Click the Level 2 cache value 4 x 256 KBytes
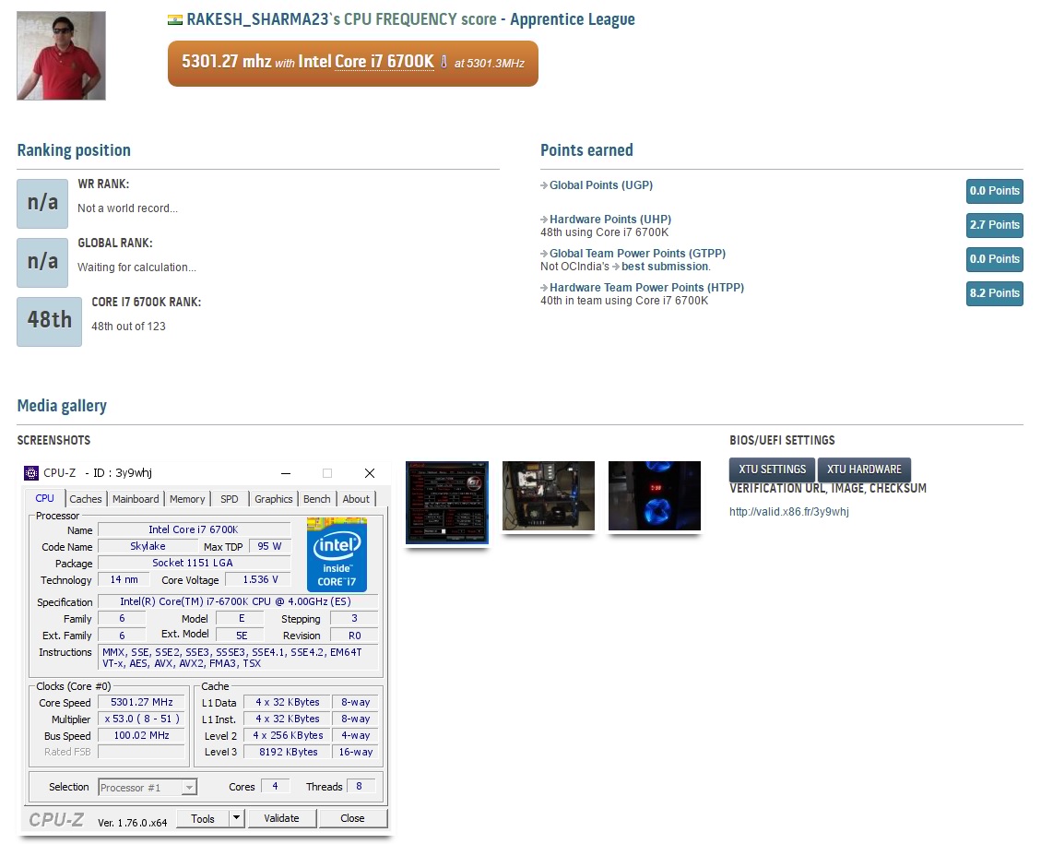The image size is (1041, 844). (288, 735)
